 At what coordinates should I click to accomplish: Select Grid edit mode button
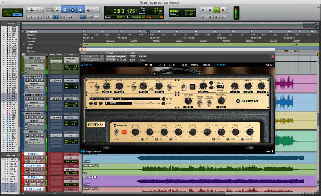point(17,14)
